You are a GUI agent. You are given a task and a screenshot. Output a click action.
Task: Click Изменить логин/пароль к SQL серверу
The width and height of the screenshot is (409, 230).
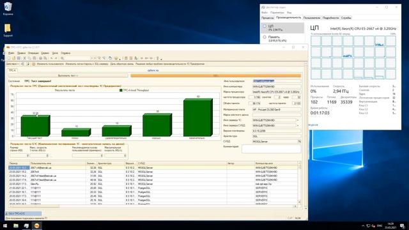pos(87,64)
